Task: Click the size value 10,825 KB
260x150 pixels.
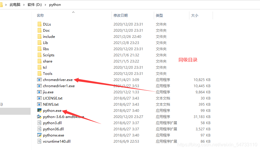Action: 202,80
